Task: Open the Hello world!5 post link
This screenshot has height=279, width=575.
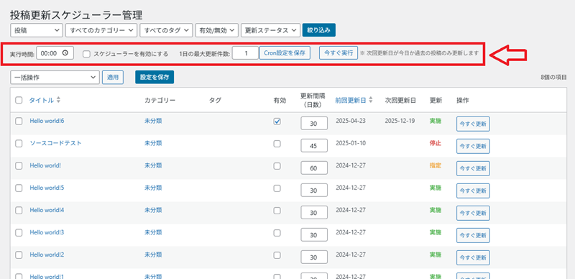Action: [x=47, y=188]
